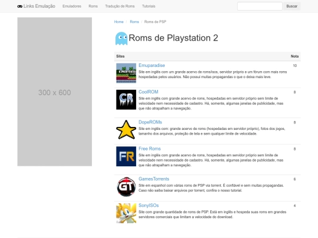The width and height of the screenshot is (318, 238).
Task: Click the Roms de Playstation 2 heading
Action: click(173, 38)
